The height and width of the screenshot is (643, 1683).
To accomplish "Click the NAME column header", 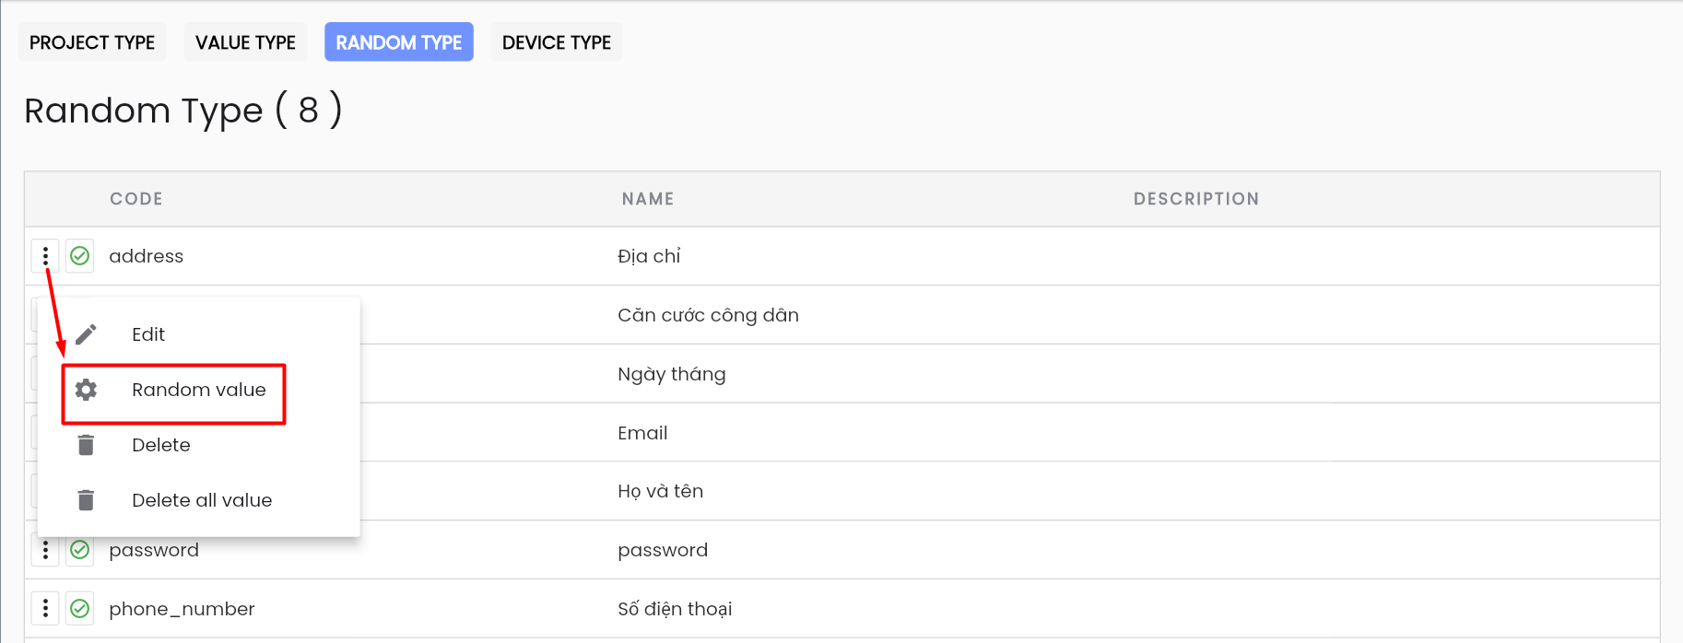I will (648, 199).
